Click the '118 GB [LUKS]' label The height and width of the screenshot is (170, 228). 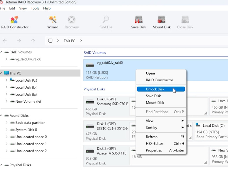tap(97, 73)
